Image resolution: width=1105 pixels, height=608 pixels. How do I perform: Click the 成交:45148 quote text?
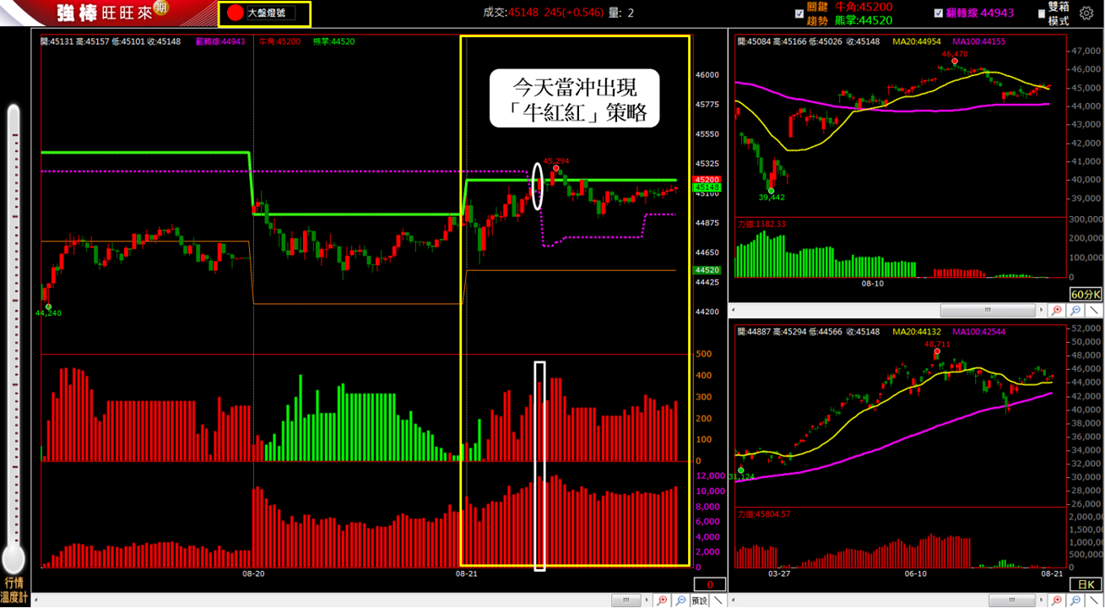[x=512, y=13]
